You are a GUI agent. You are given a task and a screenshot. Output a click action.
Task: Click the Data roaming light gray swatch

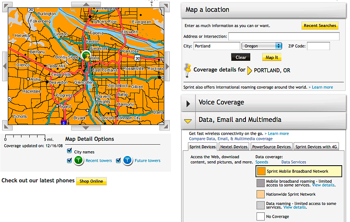[260, 205]
